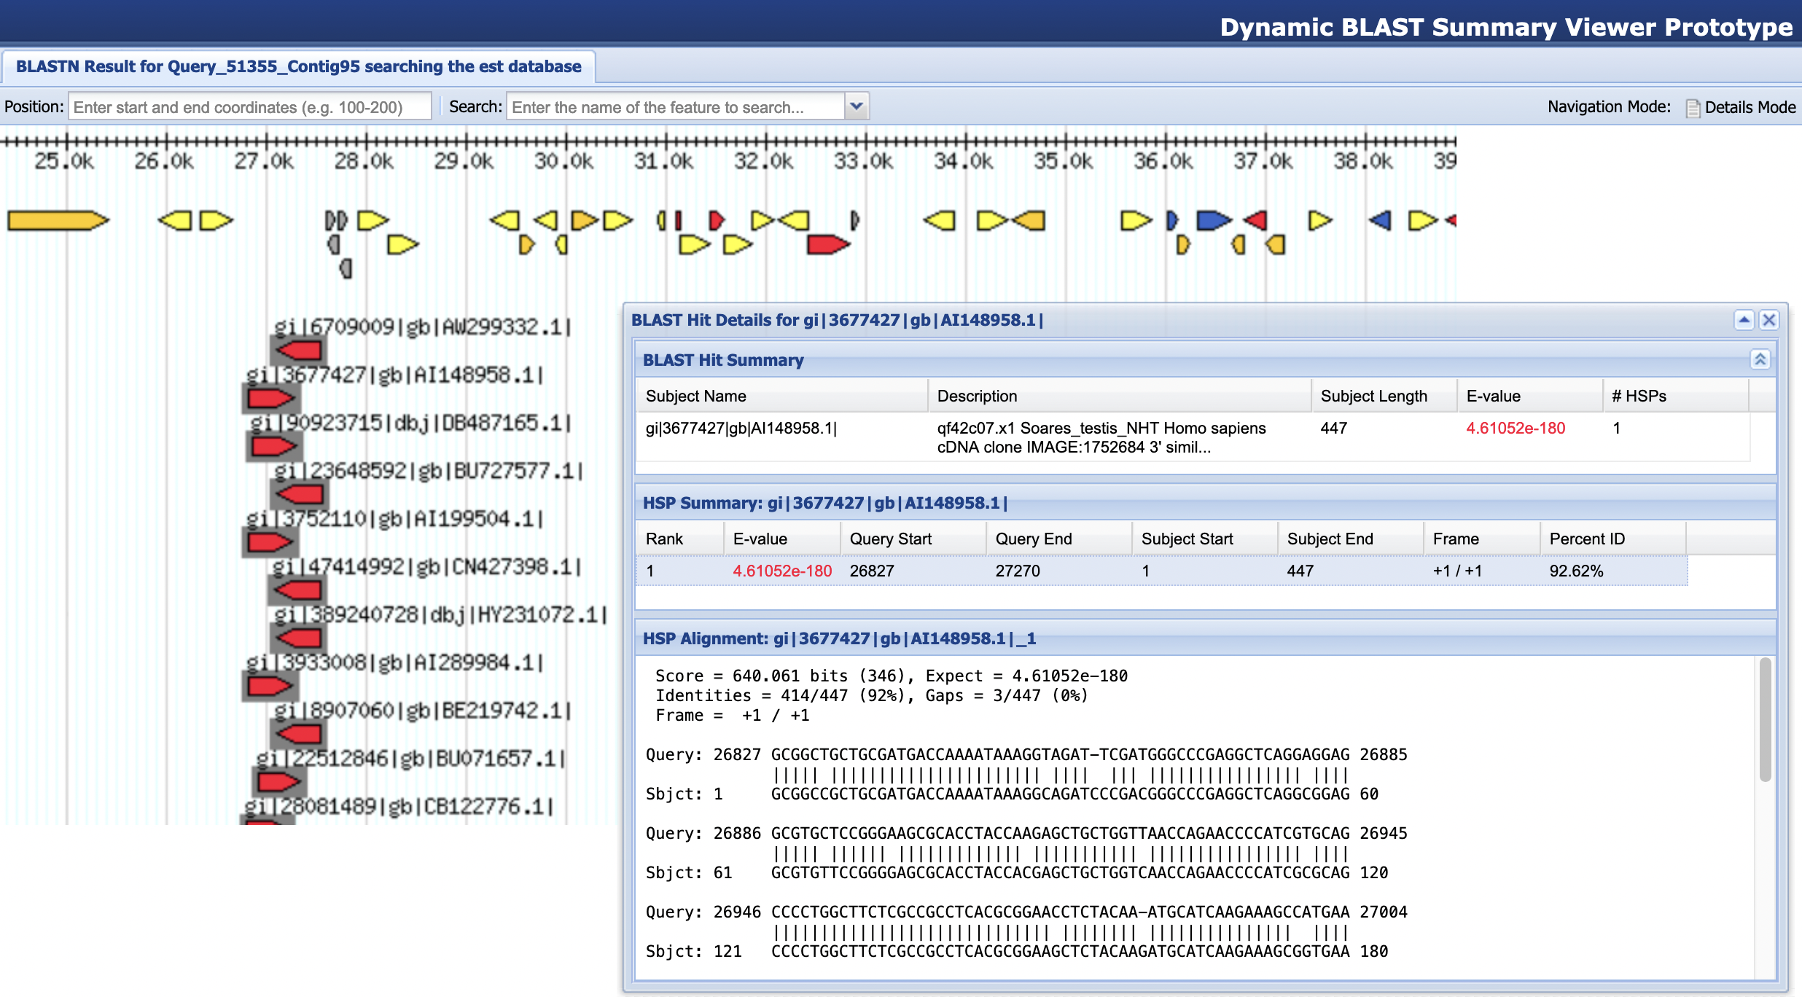The image size is (1802, 997).
Task: Click the 35.0k mark on the ruler
Action: point(1064,160)
